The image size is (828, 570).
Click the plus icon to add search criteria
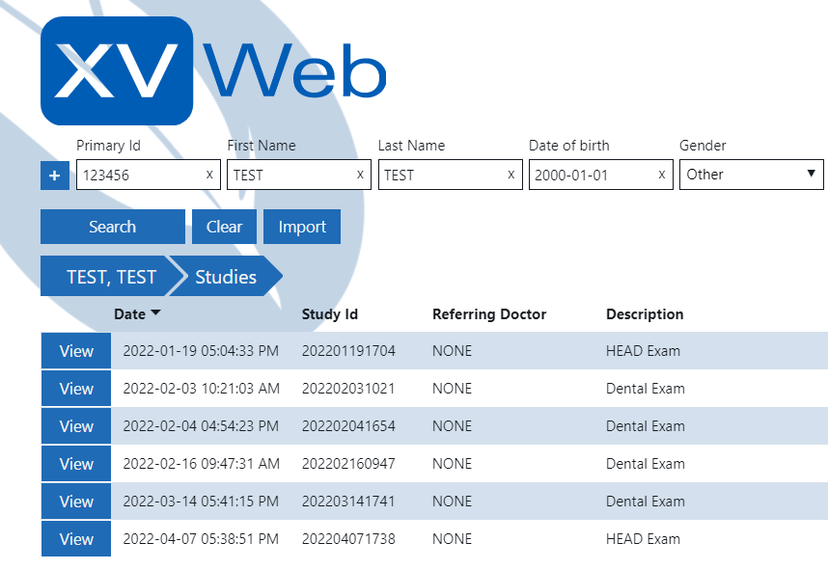(x=55, y=176)
